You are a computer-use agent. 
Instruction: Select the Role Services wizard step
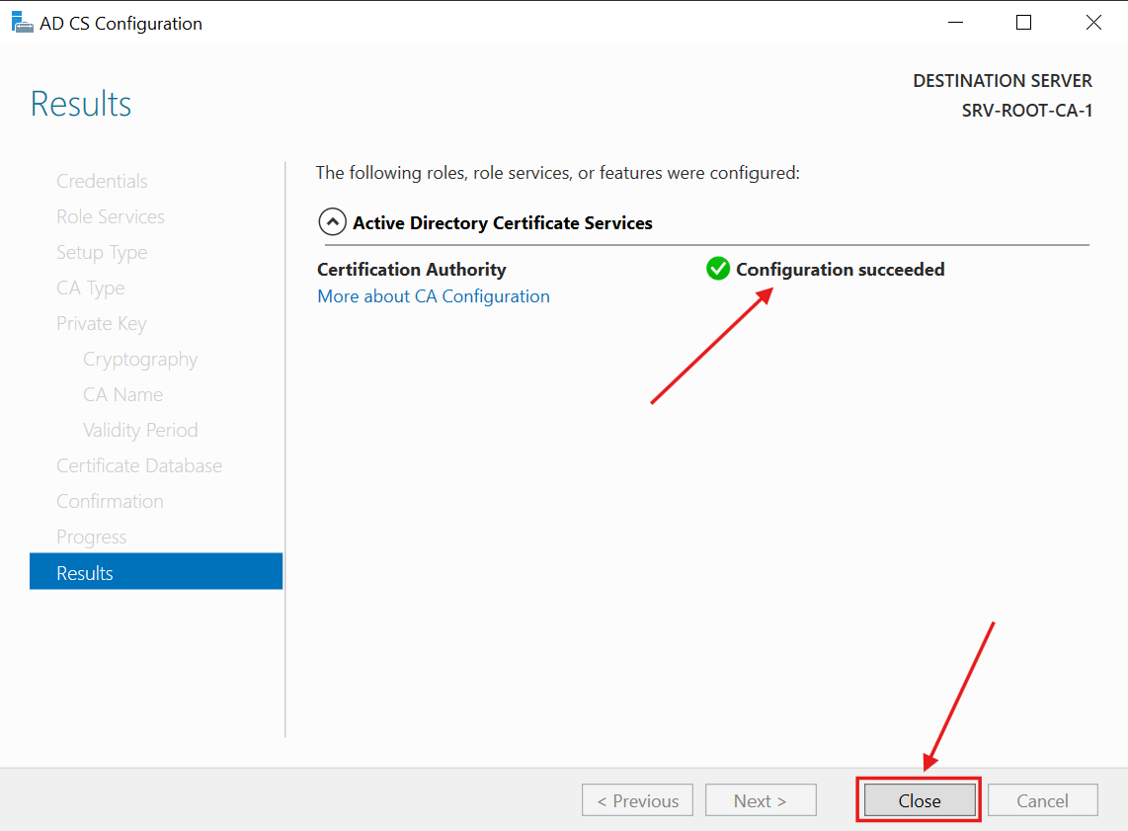[110, 216]
